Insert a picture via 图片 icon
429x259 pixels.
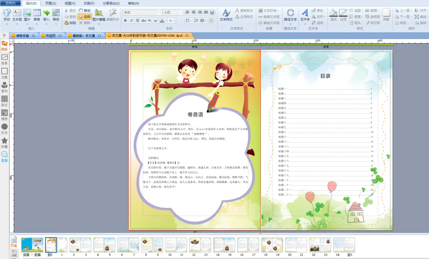(x=27, y=15)
